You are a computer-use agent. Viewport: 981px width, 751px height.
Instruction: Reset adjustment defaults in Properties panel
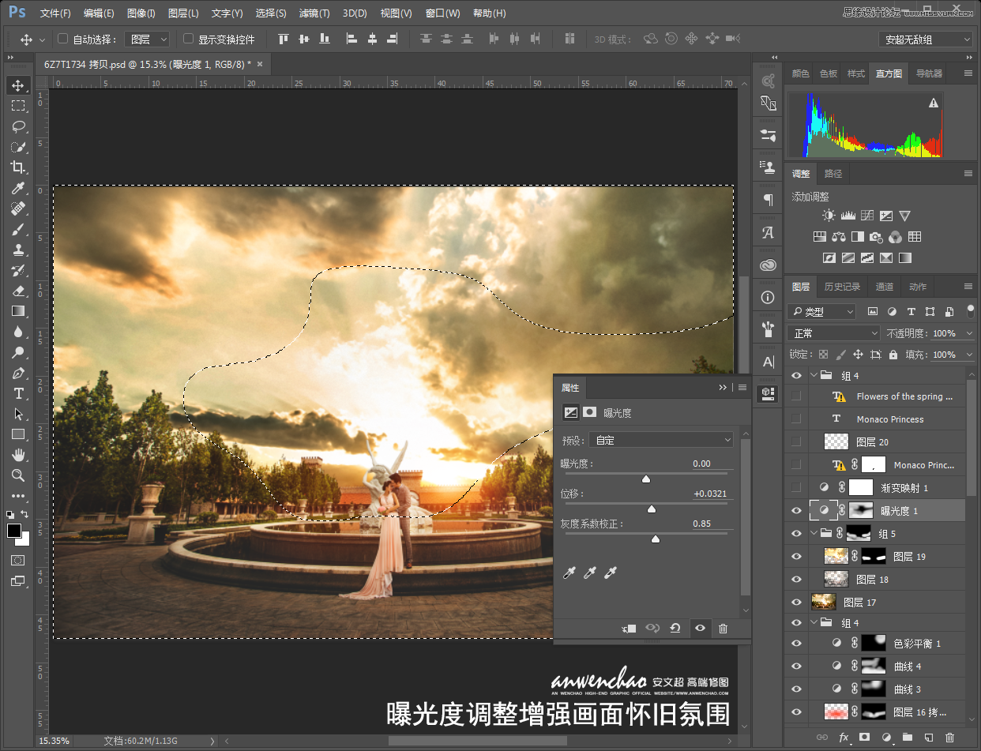pyautogui.click(x=675, y=629)
